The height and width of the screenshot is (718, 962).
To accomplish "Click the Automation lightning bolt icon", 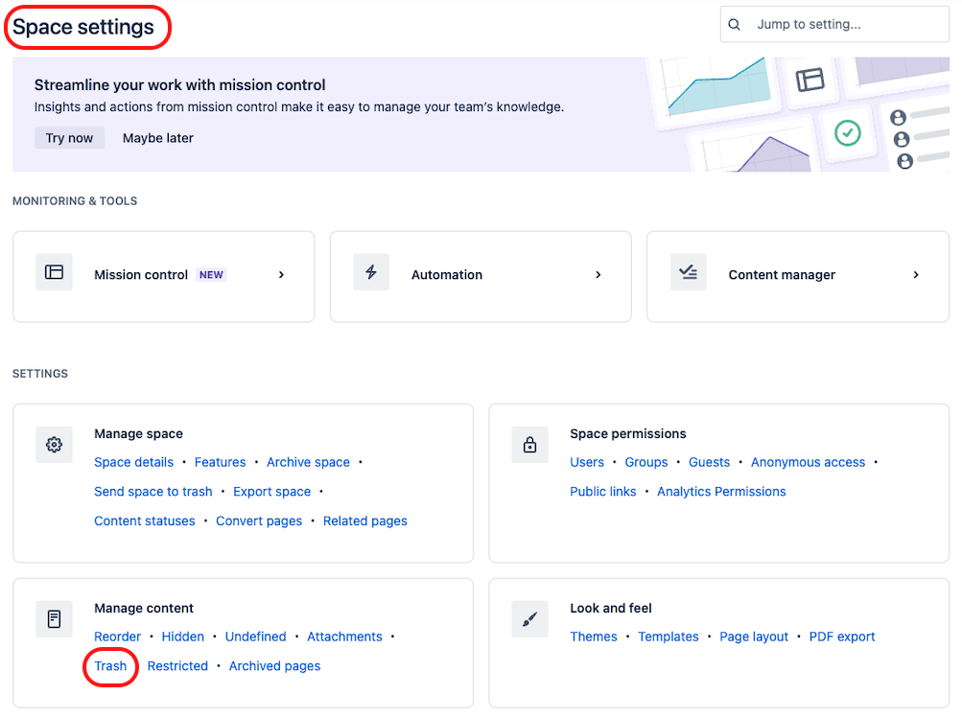I will [x=371, y=271].
